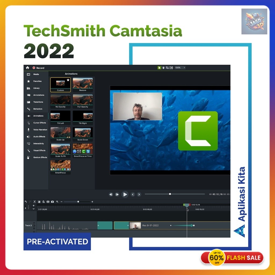The image size is (275, 275).
Task: Toggle the favorite star on Custom animation
Action: (x=68, y=79)
